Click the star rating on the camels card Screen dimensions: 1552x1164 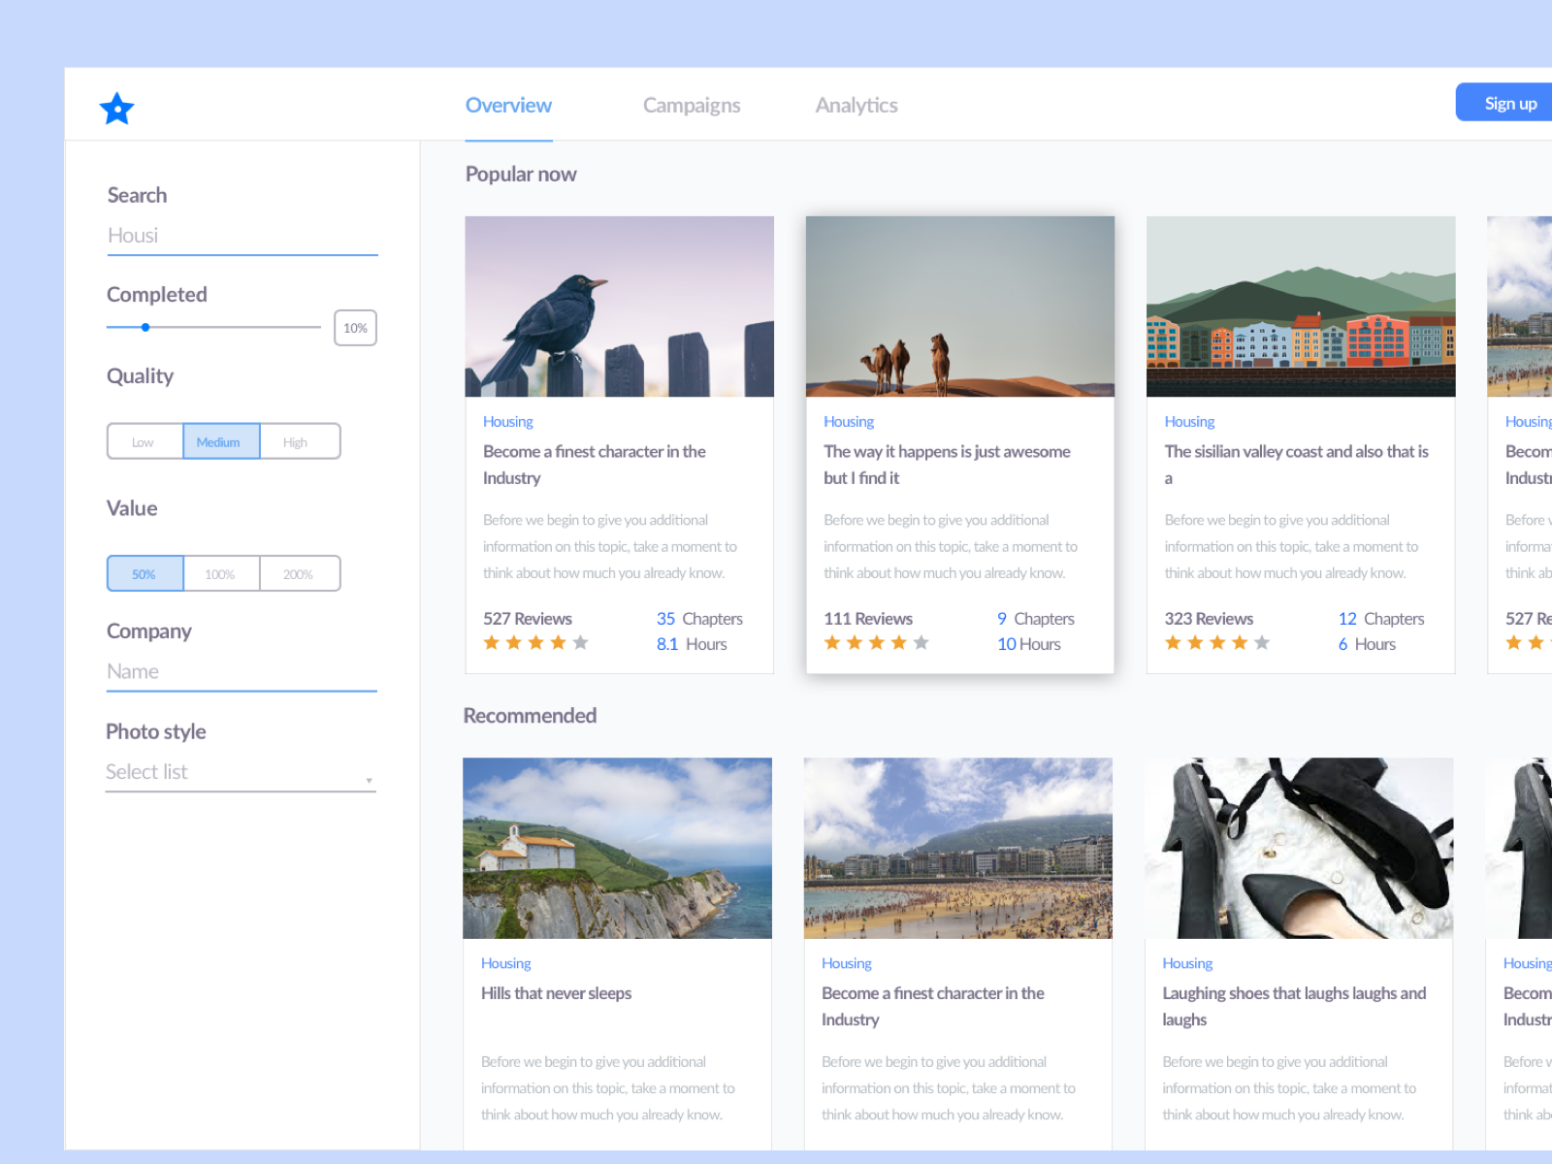tap(875, 642)
